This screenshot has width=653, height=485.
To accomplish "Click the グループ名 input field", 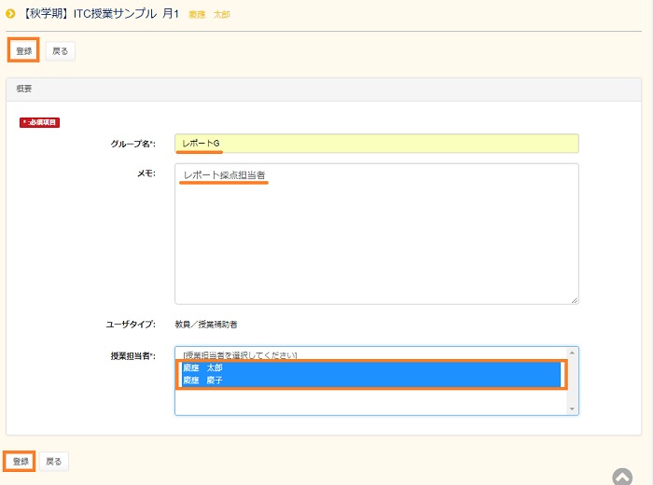I will 376,144.
